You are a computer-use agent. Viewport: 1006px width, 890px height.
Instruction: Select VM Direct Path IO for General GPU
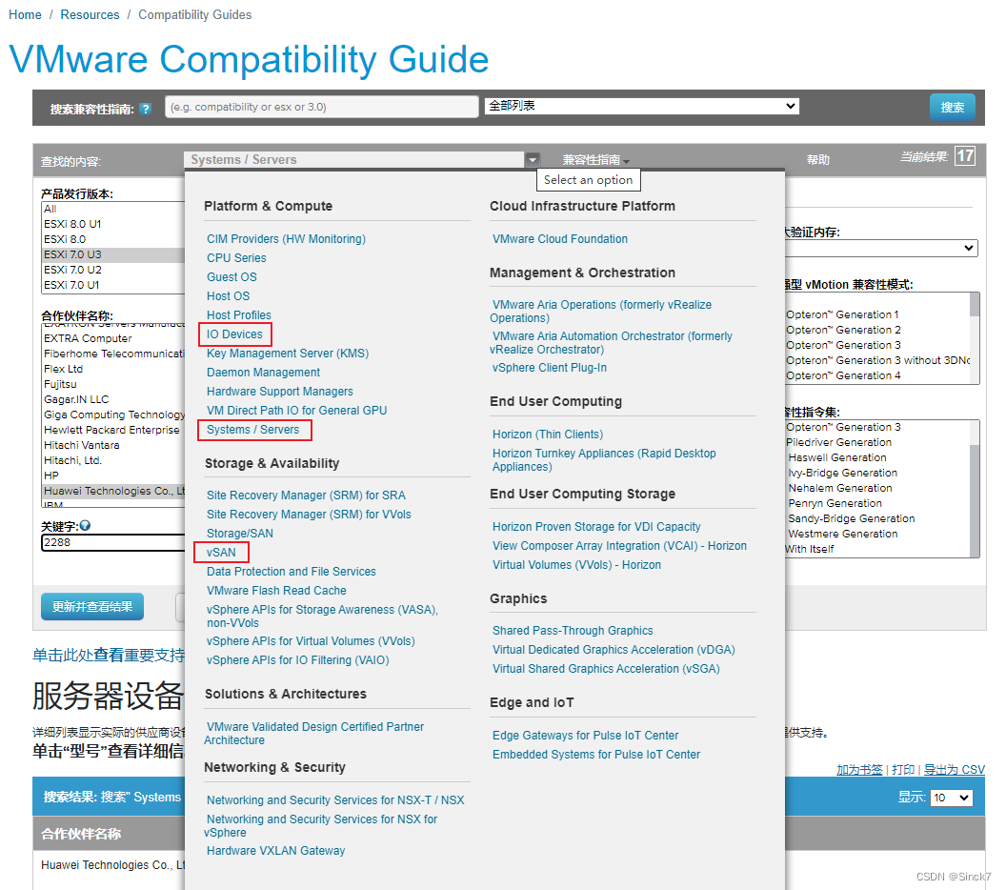point(297,411)
